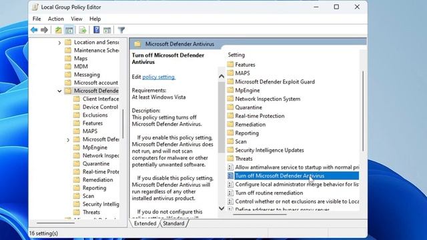Select MpEngine node in the left tree
This screenshot has width=427, height=240.
coord(91,147)
